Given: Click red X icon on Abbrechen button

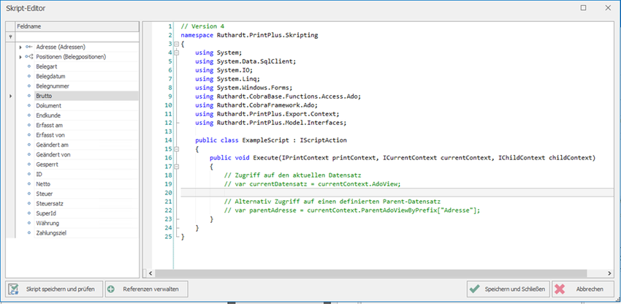Looking at the screenshot, I should [x=560, y=289].
